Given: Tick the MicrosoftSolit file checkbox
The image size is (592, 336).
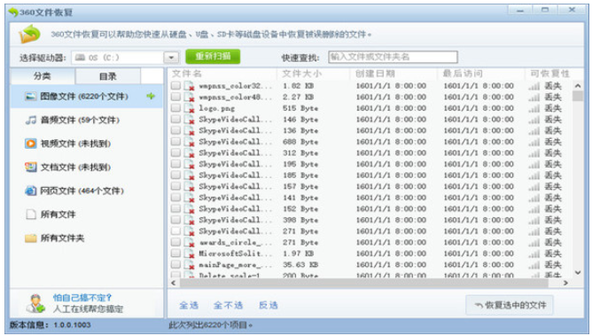Looking at the screenshot, I should (x=175, y=254).
